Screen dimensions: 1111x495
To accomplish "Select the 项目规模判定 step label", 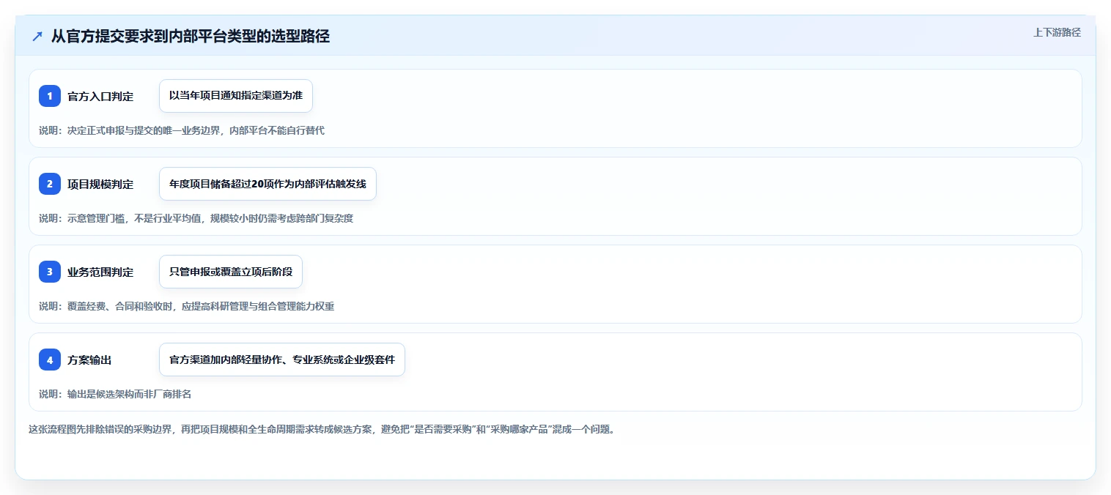I will point(100,184).
